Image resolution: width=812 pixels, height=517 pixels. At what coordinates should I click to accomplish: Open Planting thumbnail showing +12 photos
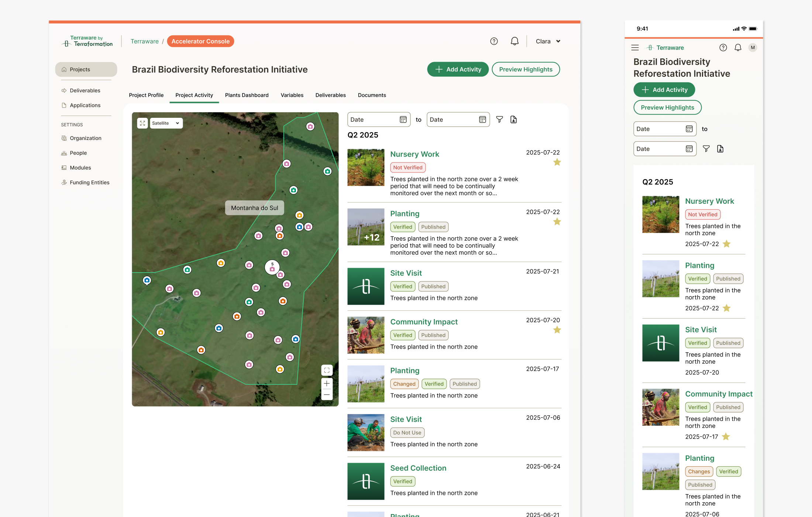[x=366, y=227]
